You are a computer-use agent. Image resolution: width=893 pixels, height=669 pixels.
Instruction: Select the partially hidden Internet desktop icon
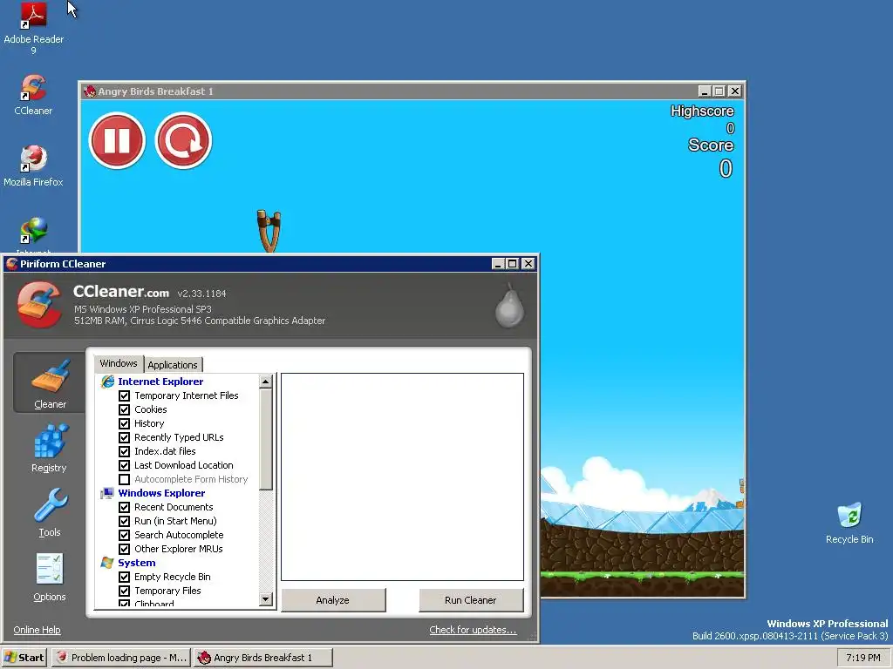(33, 234)
